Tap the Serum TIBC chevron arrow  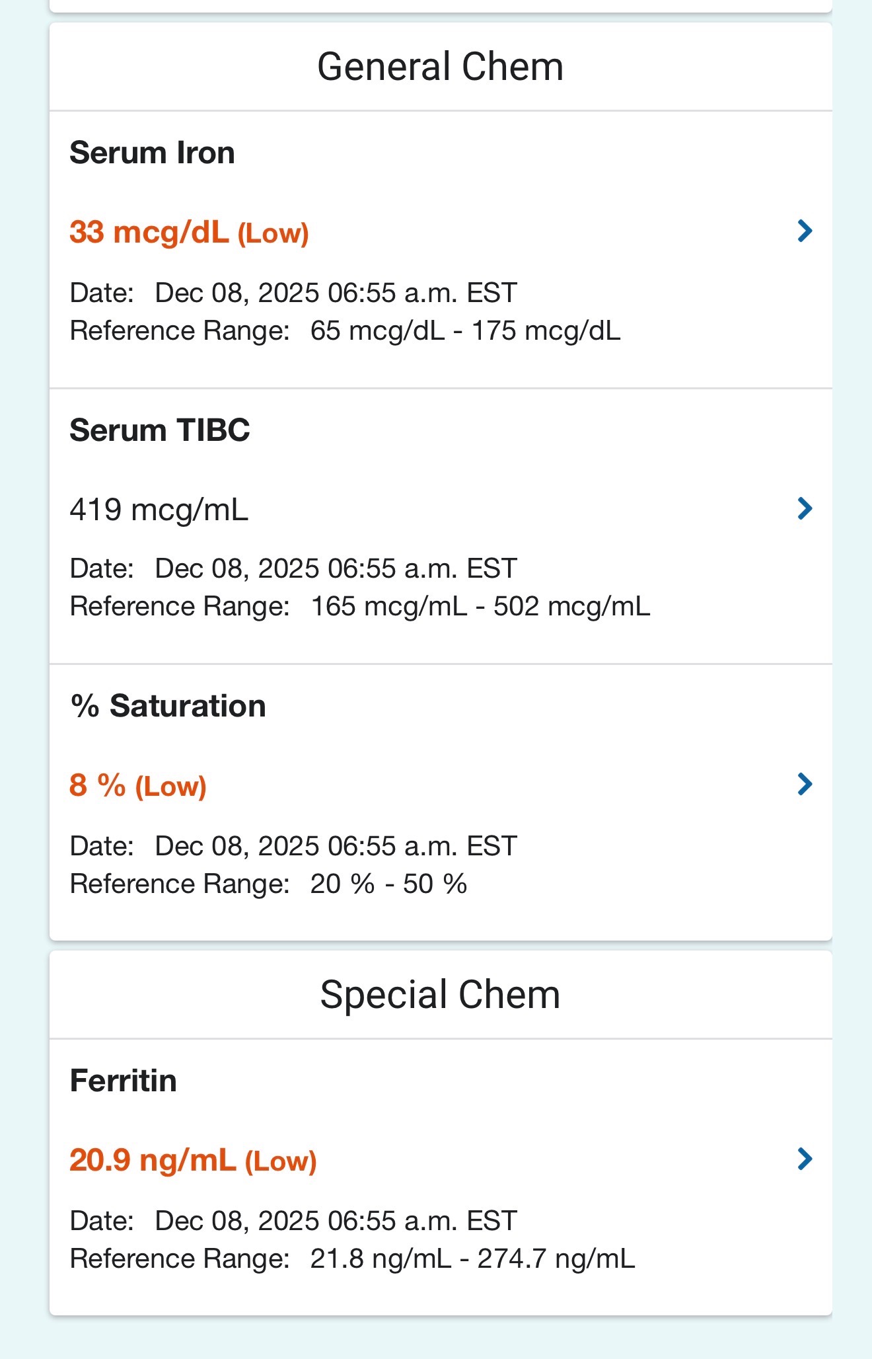pyautogui.click(x=804, y=509)
